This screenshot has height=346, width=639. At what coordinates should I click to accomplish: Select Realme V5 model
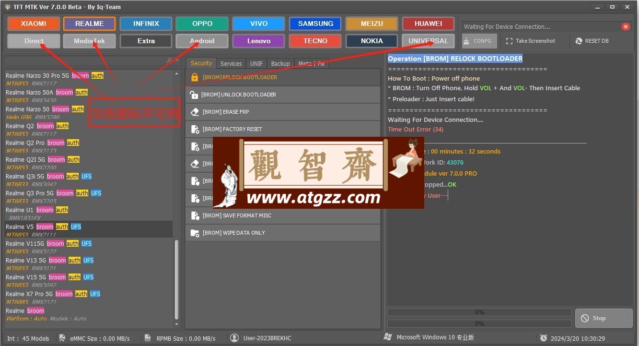(x=89, y=230)
